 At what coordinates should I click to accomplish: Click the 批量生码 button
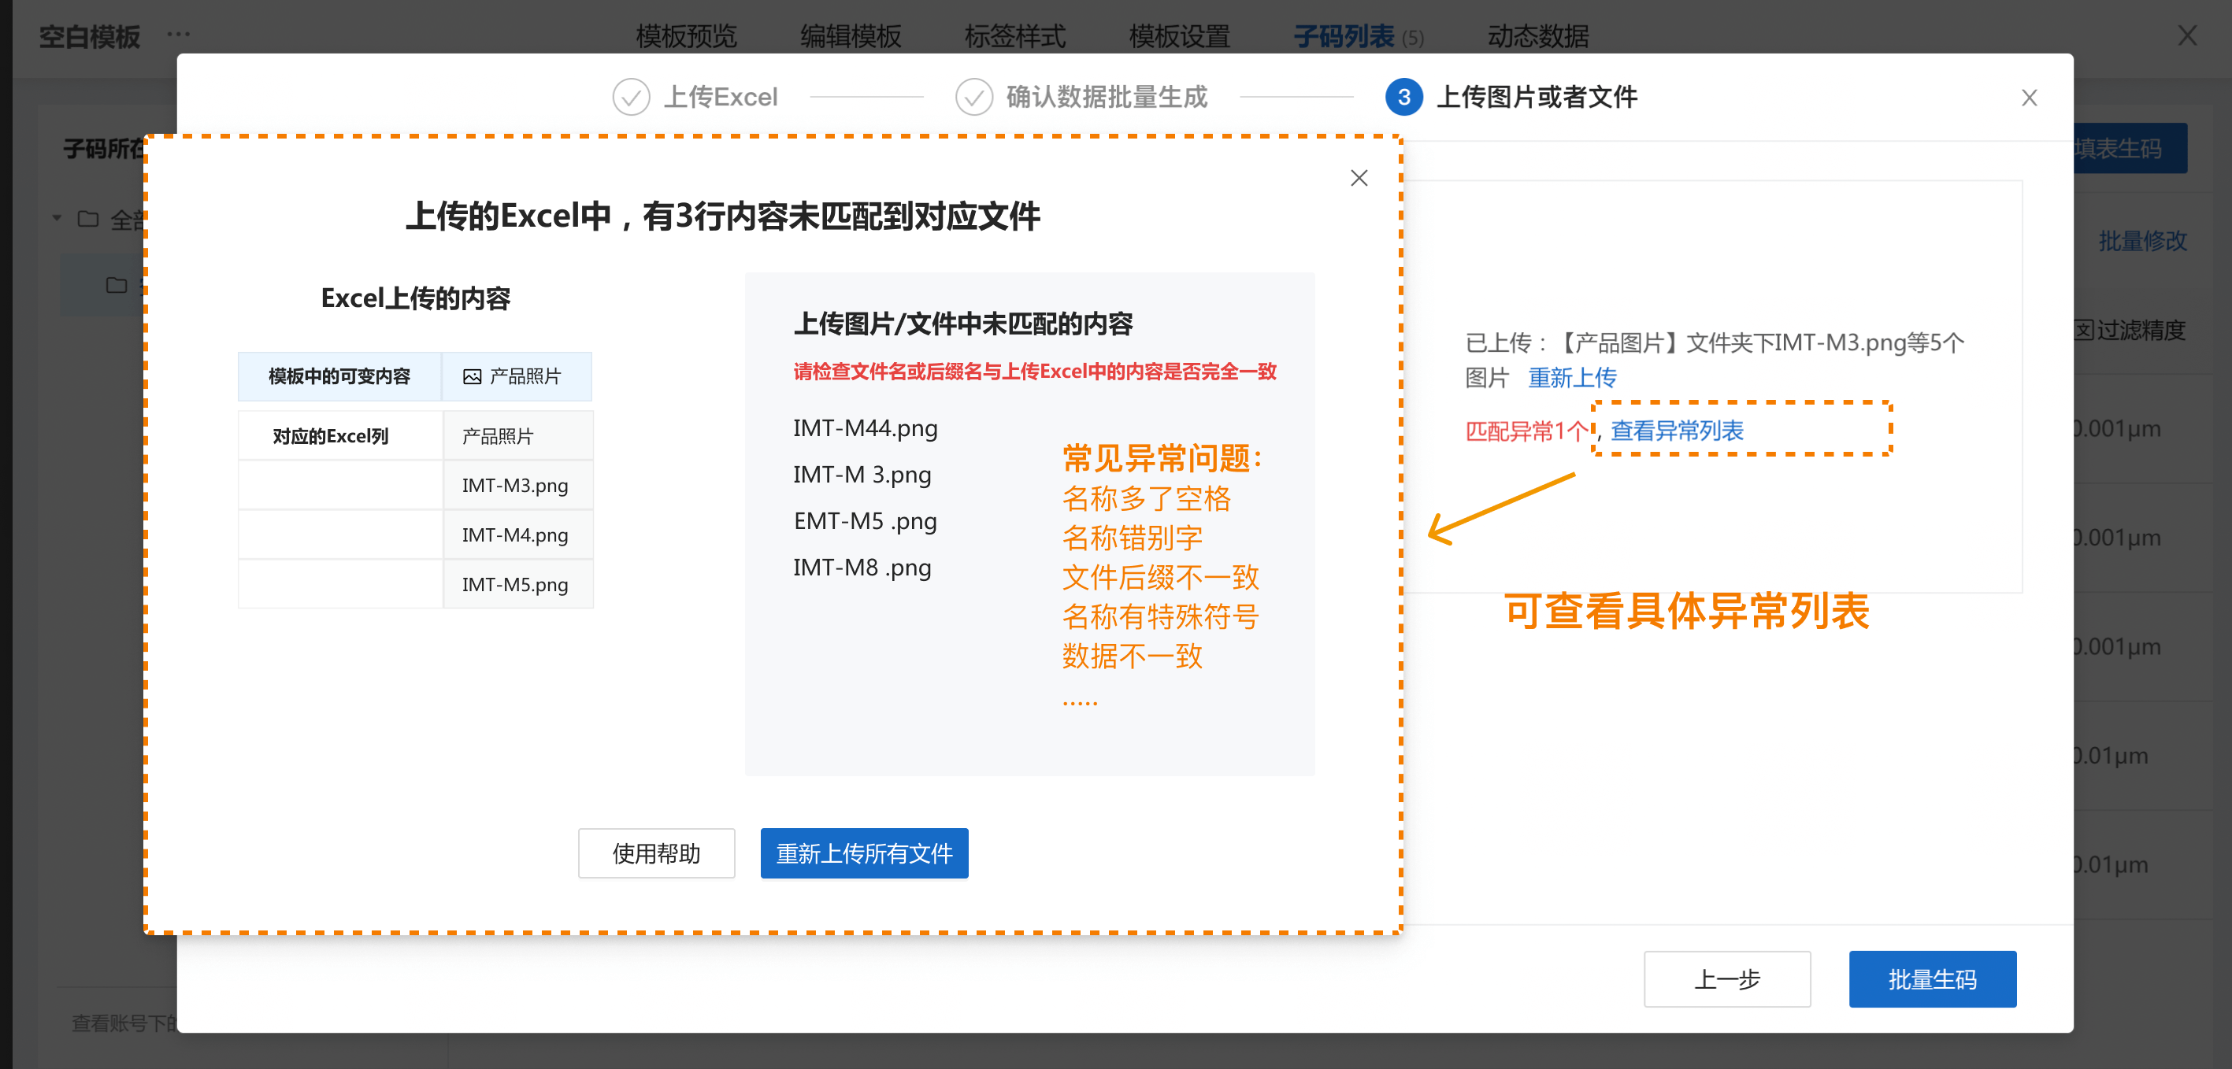[1932, 979]
